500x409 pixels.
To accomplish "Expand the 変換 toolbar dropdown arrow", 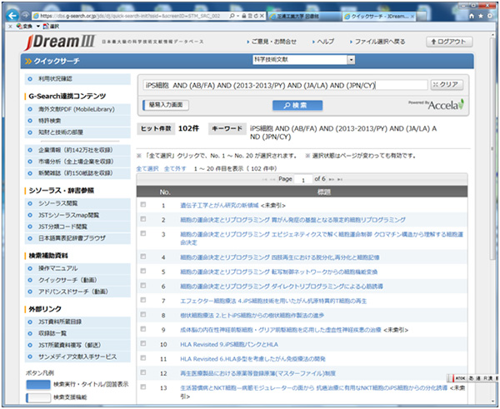I will pyautogui.click(x=38, y=26).
